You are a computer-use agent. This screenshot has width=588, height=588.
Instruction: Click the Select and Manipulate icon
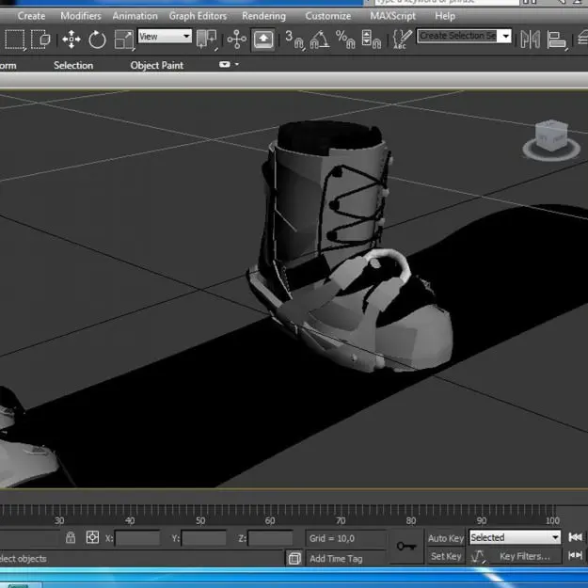pos(237,39)
